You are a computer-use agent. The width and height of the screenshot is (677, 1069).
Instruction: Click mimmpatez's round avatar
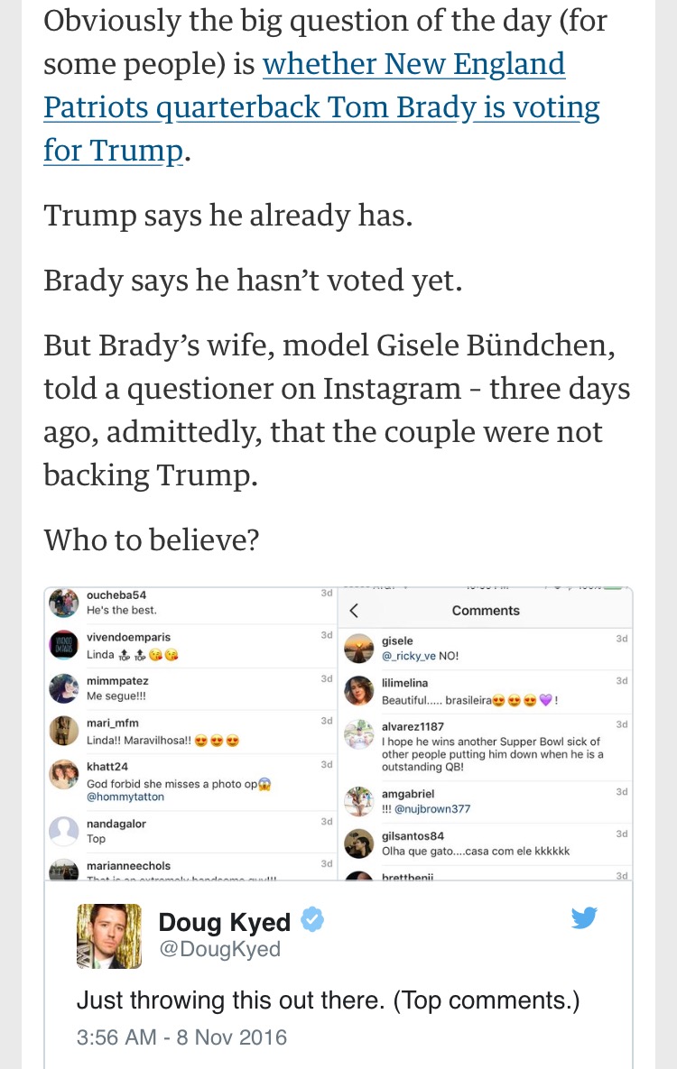click(63, 688)
